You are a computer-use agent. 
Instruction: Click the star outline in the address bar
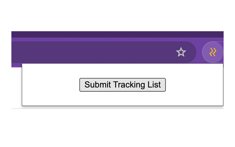181,52
